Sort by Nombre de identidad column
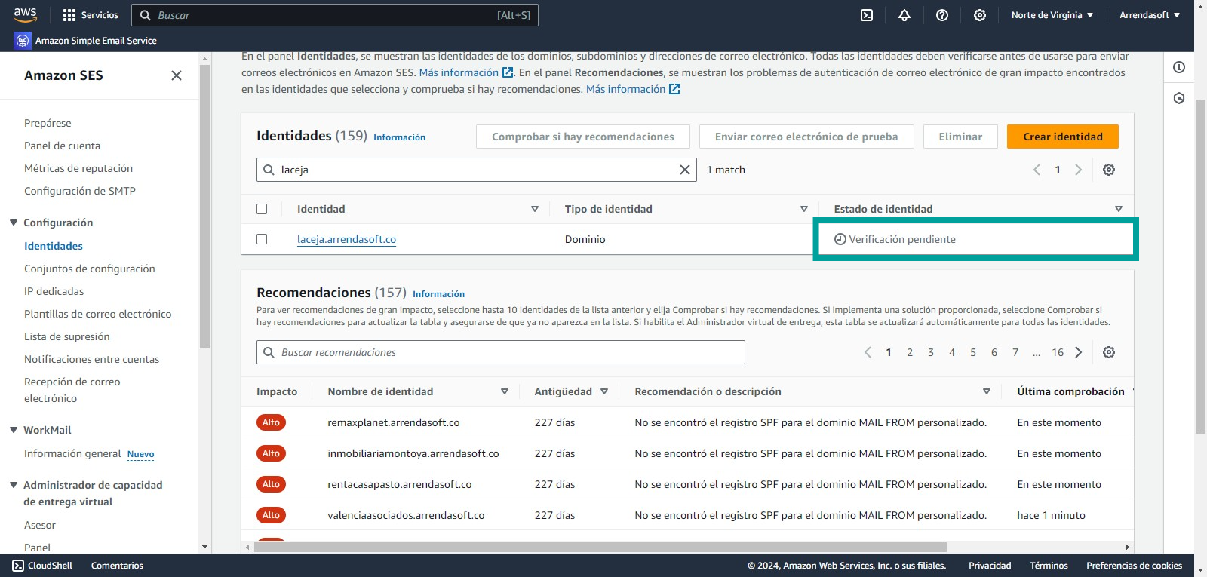Viewport: 1207px width, 577px height. tap(505, 391)
